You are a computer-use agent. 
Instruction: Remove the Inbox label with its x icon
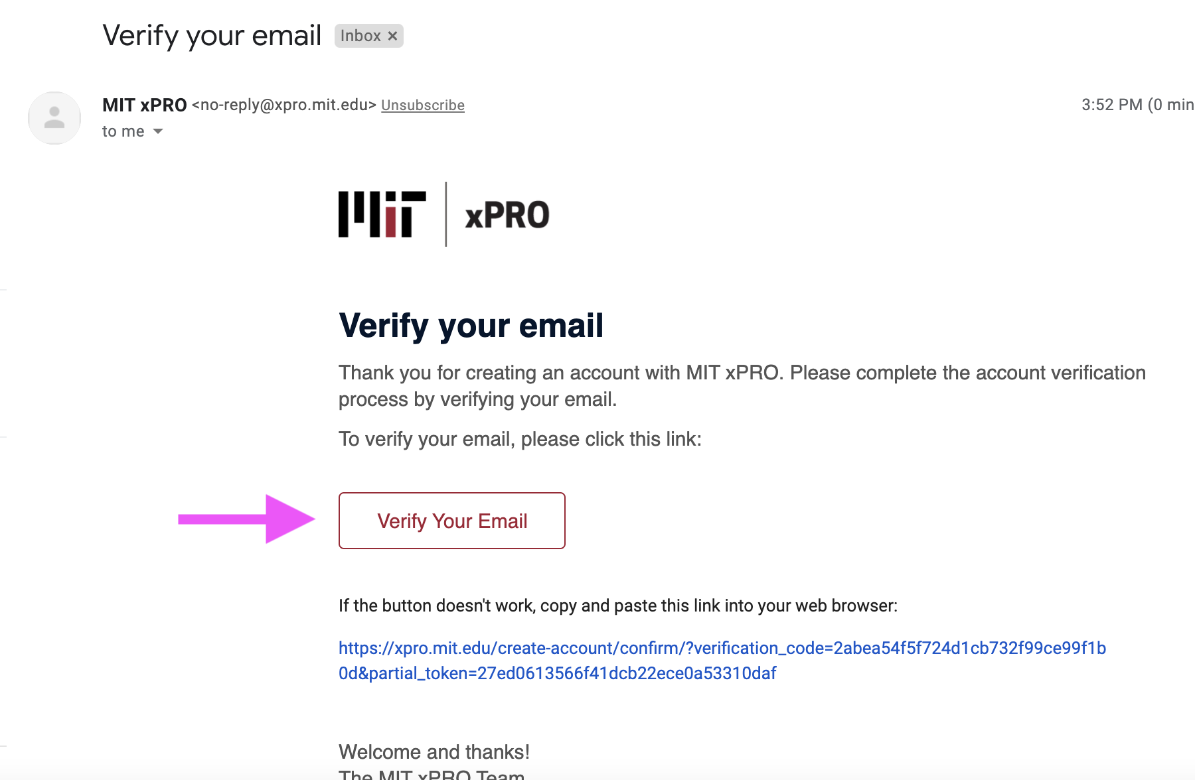[x=392, y=36]
